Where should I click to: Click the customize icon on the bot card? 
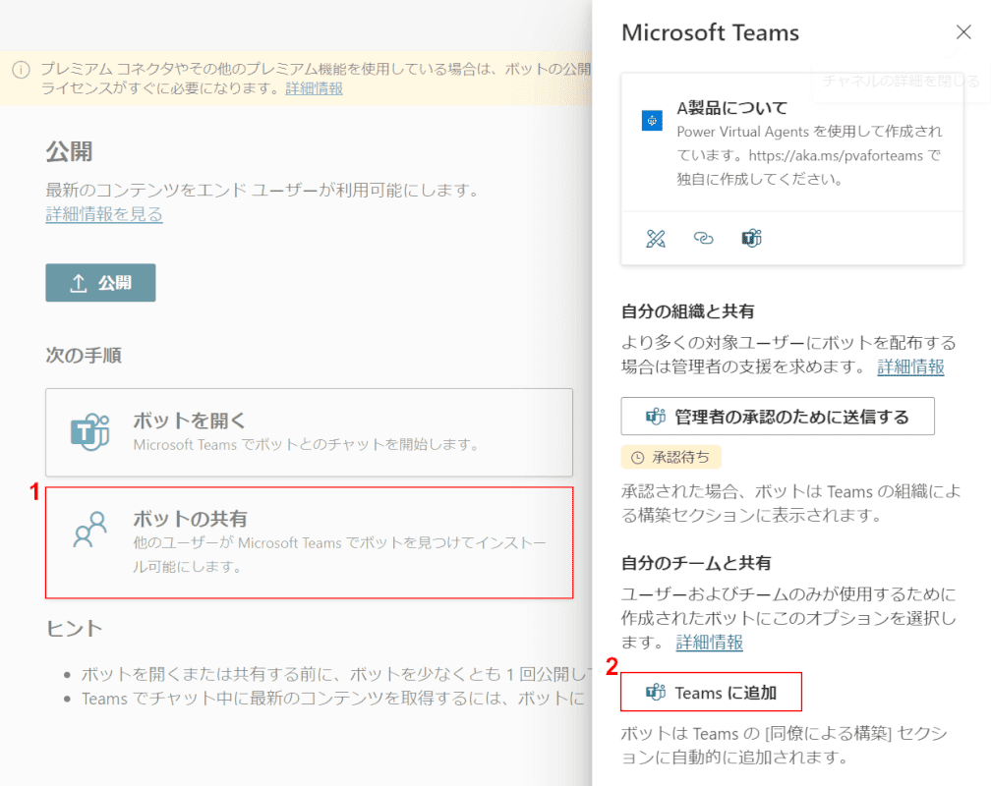pos(656,238)
